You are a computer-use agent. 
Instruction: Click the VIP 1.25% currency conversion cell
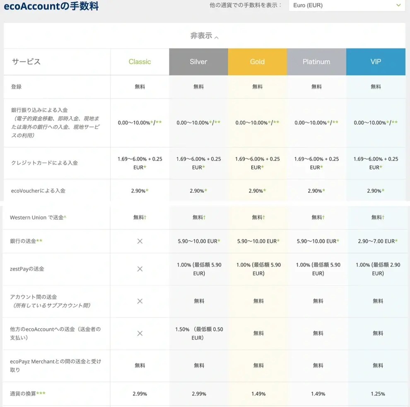click(x=378, y=394)
